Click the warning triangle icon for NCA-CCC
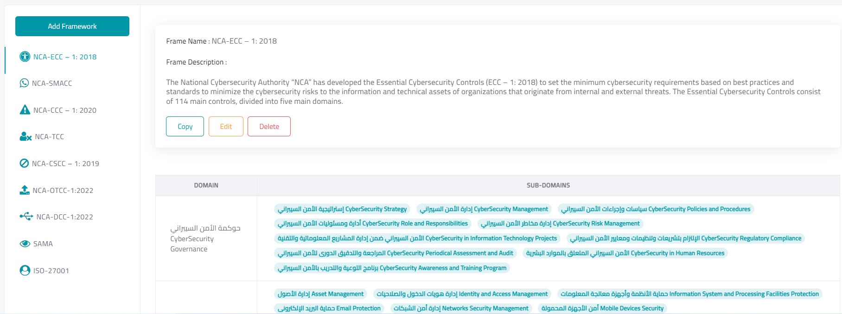842x314 pixels. click(25, 110)
